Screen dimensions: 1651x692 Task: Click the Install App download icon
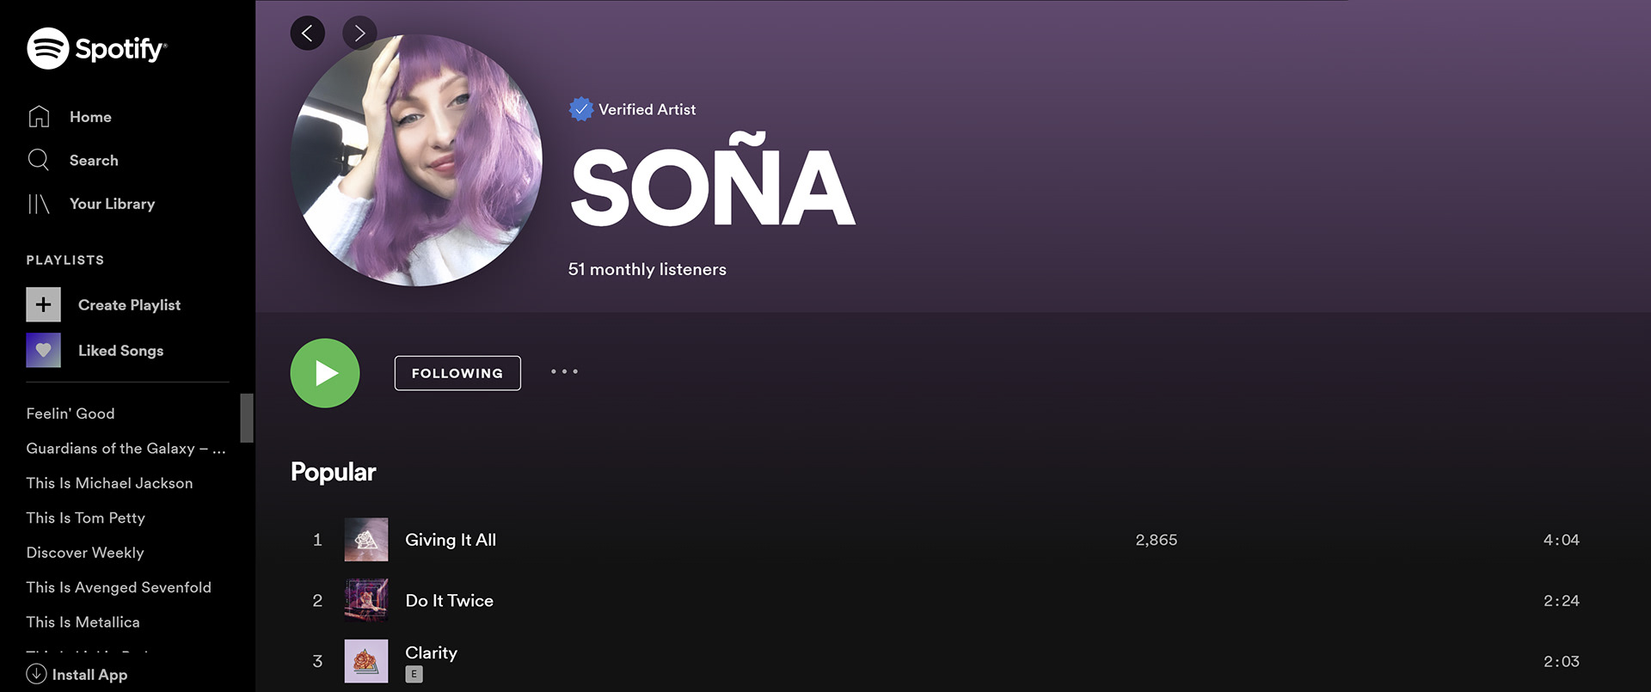pos(36,674)
